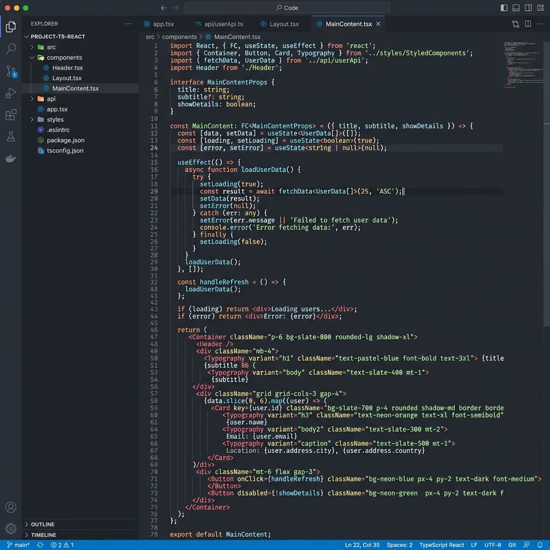Expand the api folder

(x=32, y=99)
